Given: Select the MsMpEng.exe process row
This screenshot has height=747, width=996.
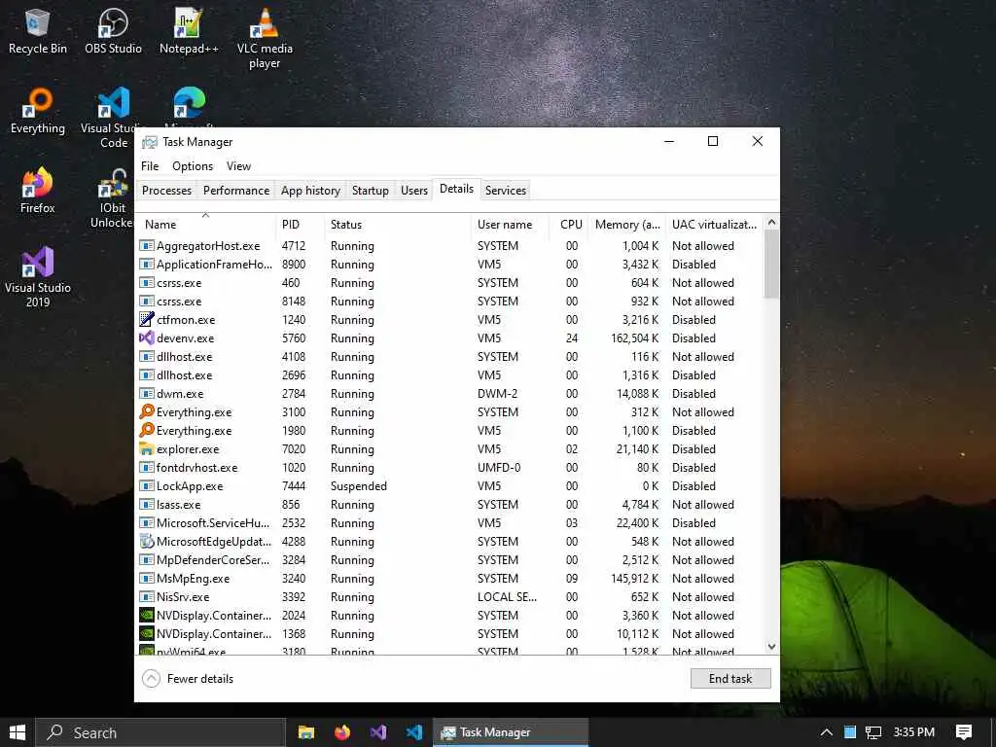Looking at the screenshot, I should pyautogui.click(x=449, y=578).
